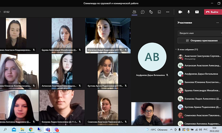This screenshot has height=133, width=222.
Task: Open the meeting chat icon
Action: [x=143, y=12]
